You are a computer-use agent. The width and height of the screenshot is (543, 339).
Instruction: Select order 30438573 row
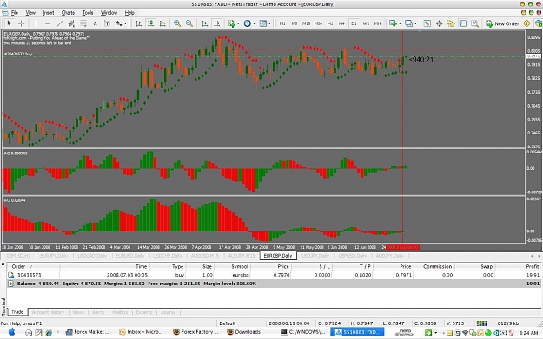click(274, 275)
